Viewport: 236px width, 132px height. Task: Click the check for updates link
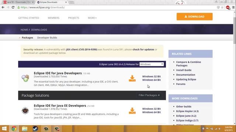click(143, 49)
